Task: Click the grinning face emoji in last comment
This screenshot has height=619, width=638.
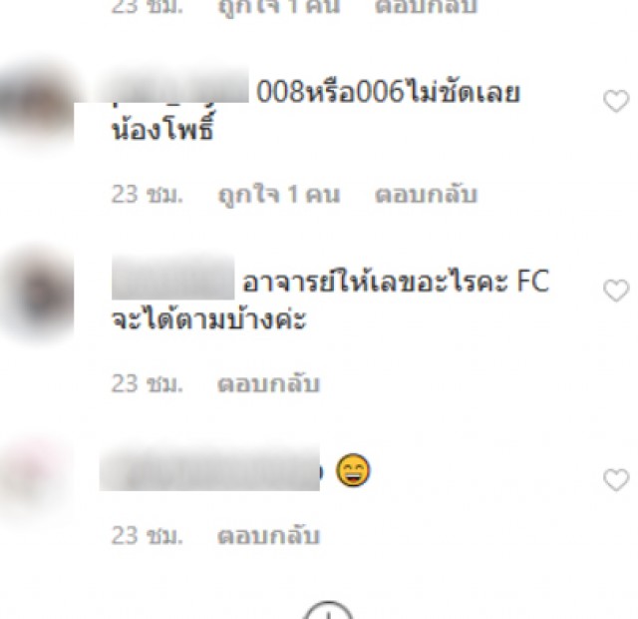Action: [353, 470]
